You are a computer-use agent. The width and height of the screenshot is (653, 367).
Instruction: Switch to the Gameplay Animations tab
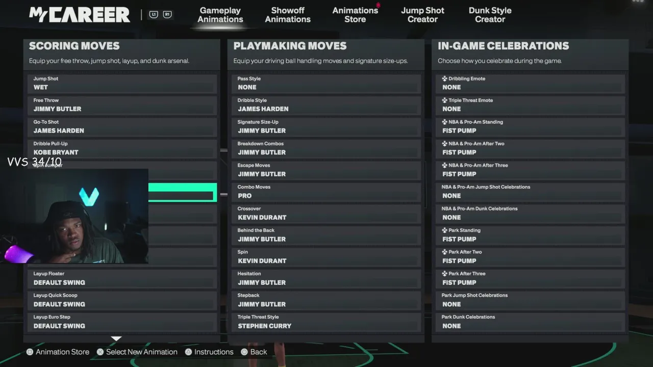220,15
